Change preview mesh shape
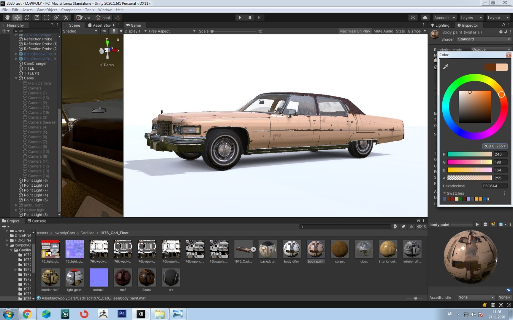This screenshot has width=513, height=320. (485, 225)
